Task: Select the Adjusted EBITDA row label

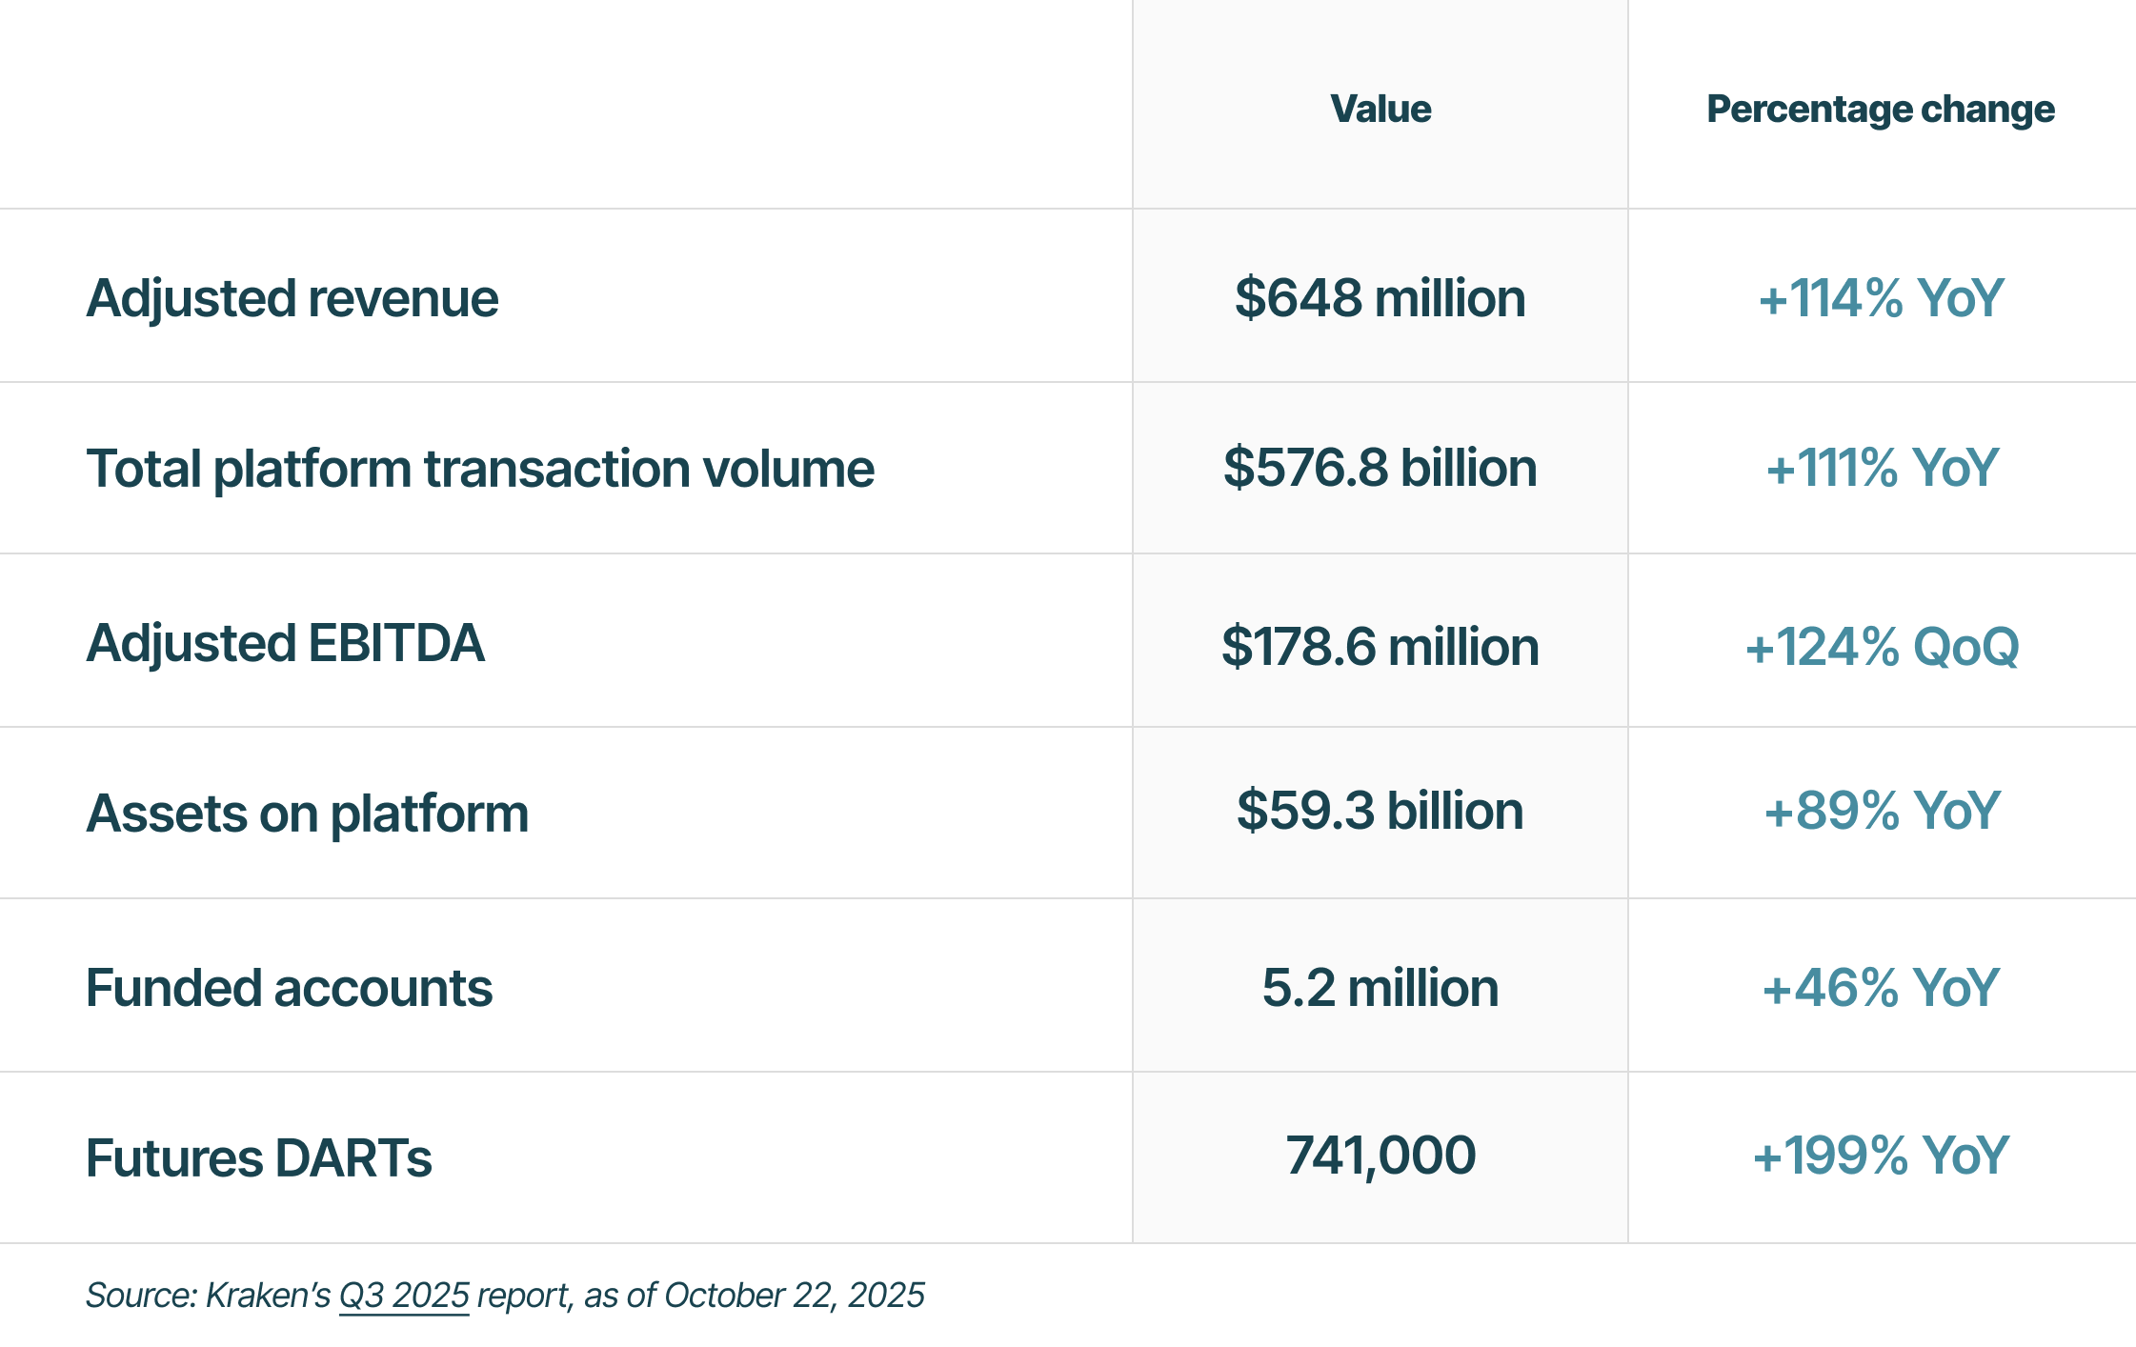Action: [x=285, y=643]
